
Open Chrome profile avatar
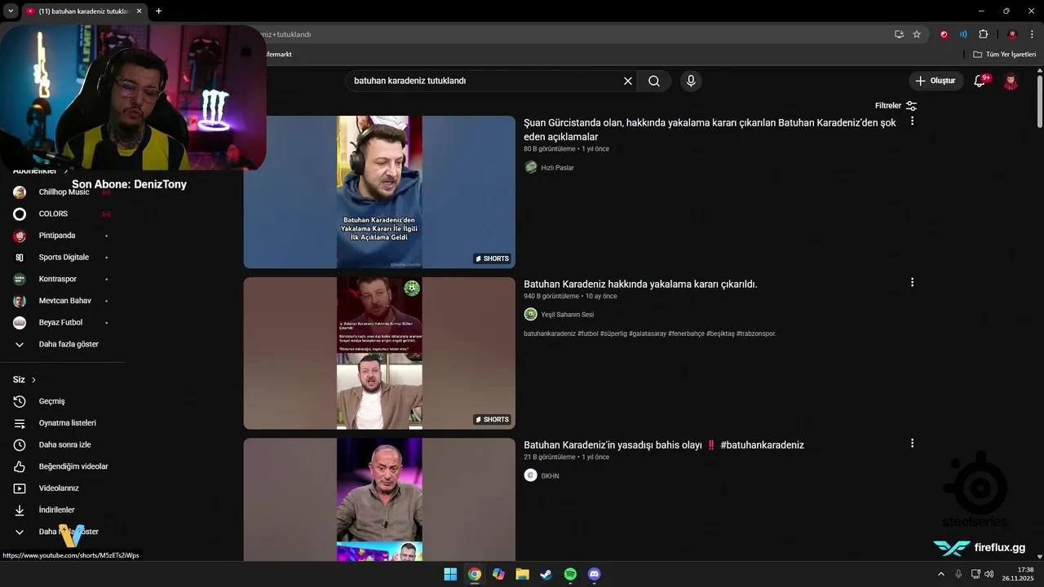(1012, 34)
